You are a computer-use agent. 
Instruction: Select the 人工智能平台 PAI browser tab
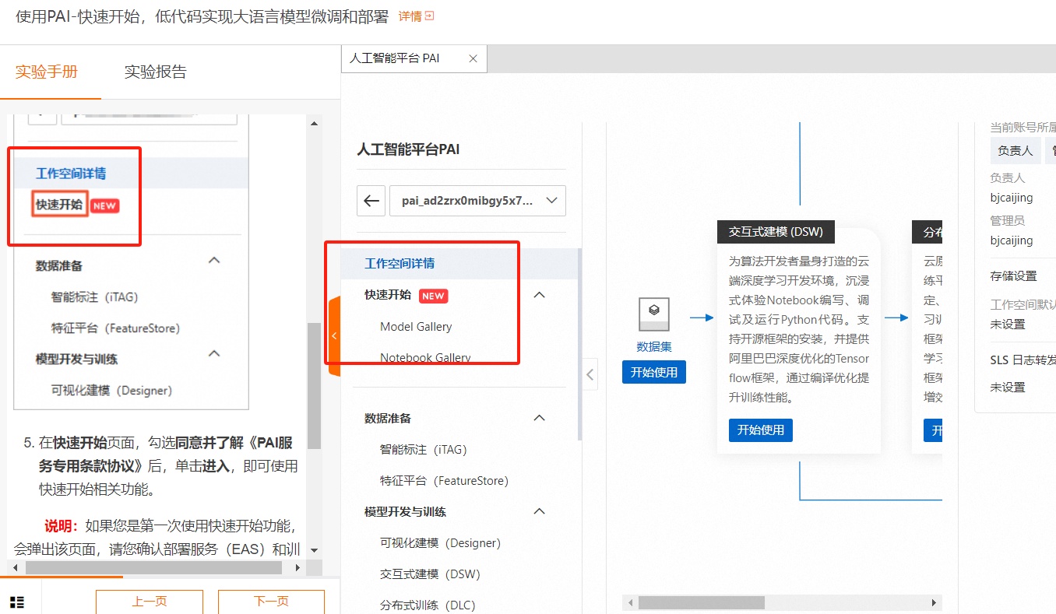coord(395,58)
